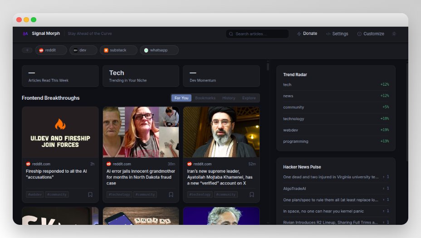Image resolution: width=421 pixels, height=238 pixels.
Task: Open the Tech Trending in Your Niche card
Action: click(x=141, y=76)
